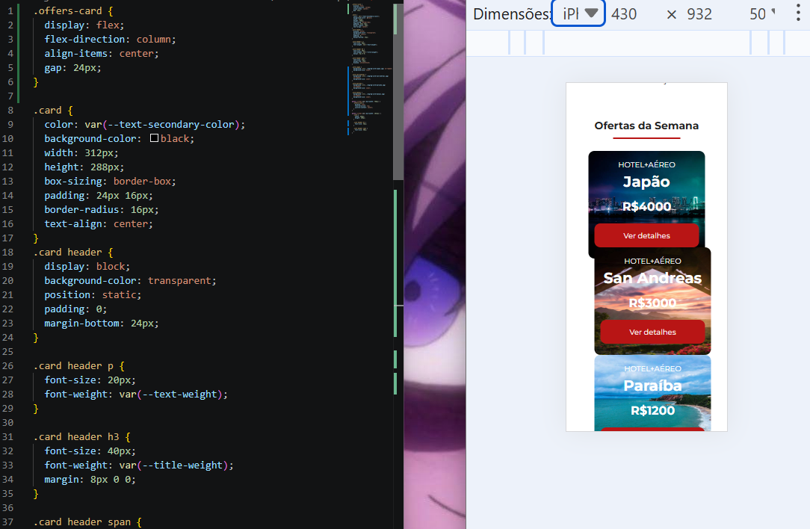Image resolution: width=810 pixels, height=529 pixels.
Task: Click Ver detalhes on the San Andreas card
Action: click(x=652, y=332)
